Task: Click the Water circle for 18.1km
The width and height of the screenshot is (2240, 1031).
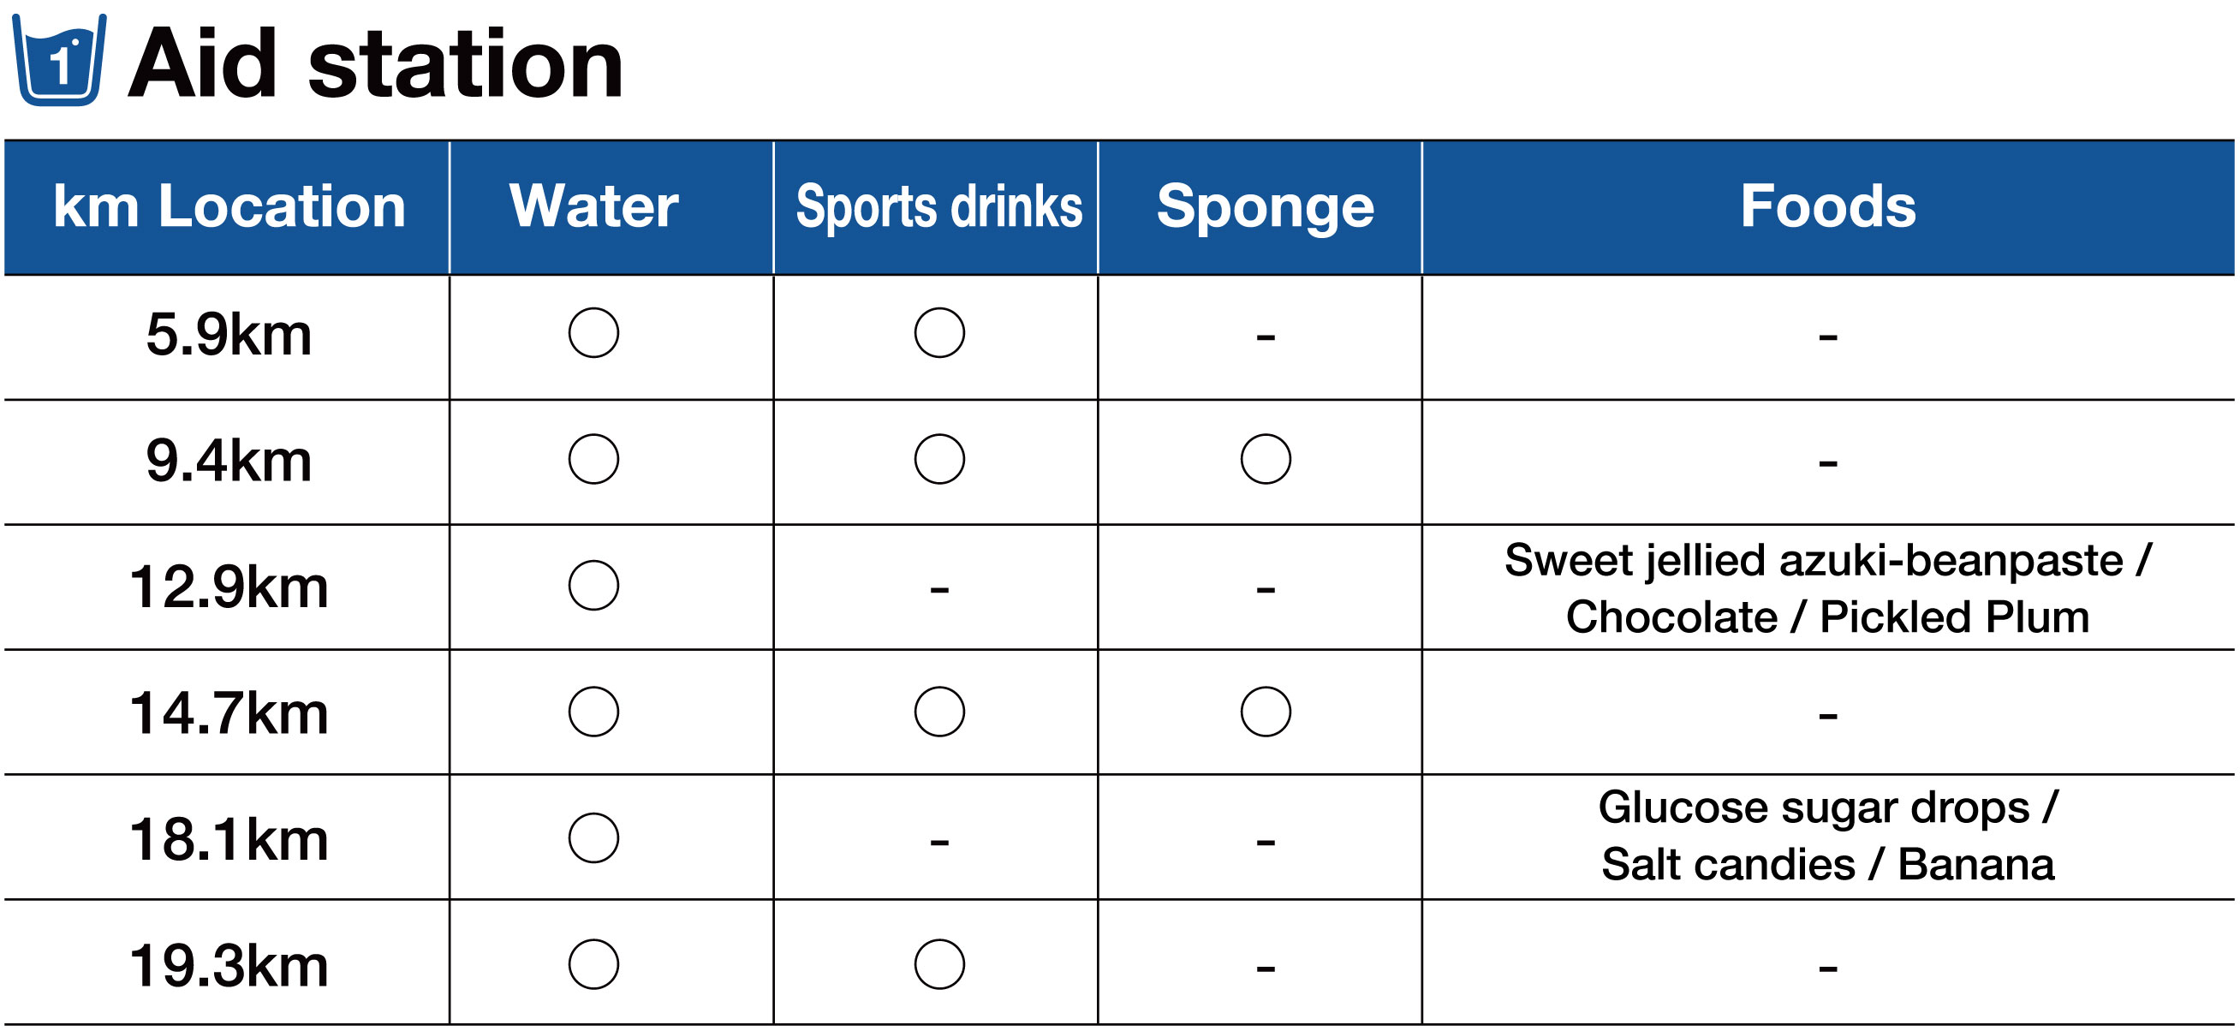Action: coord(593,838)
